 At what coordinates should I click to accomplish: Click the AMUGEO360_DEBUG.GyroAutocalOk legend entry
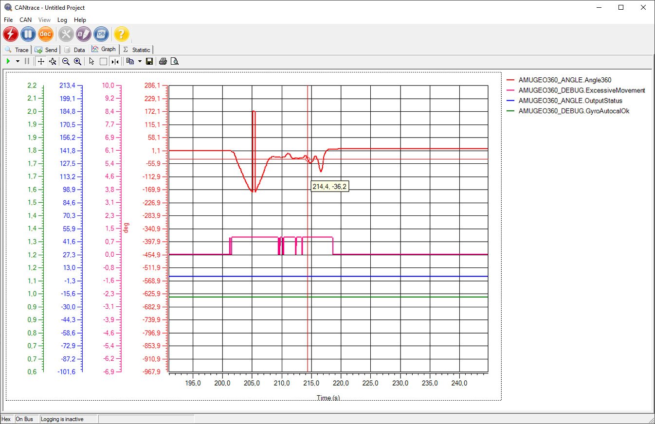pyautogui.click(x=574, y=111)
